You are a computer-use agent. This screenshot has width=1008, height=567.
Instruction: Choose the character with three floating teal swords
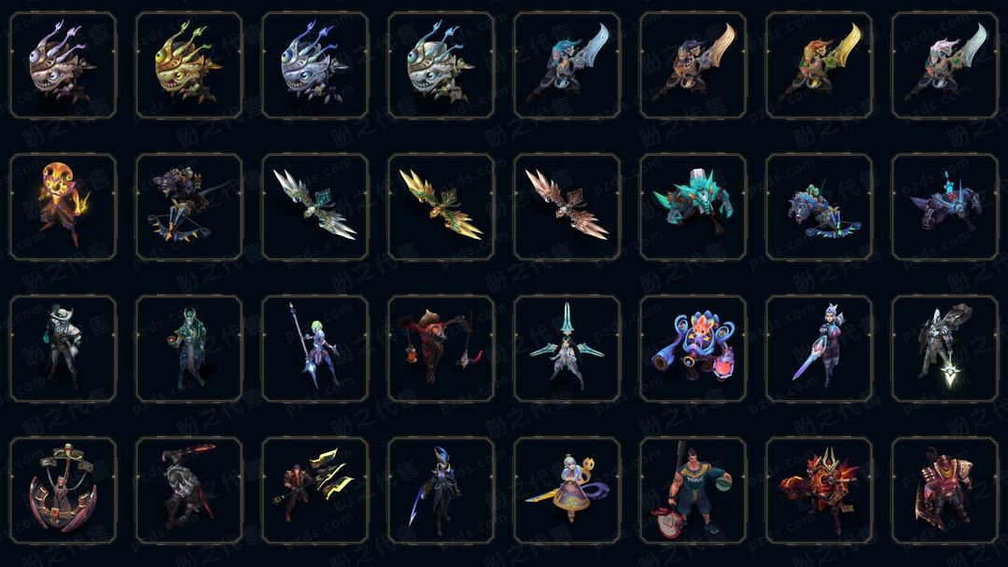[567, 349]
